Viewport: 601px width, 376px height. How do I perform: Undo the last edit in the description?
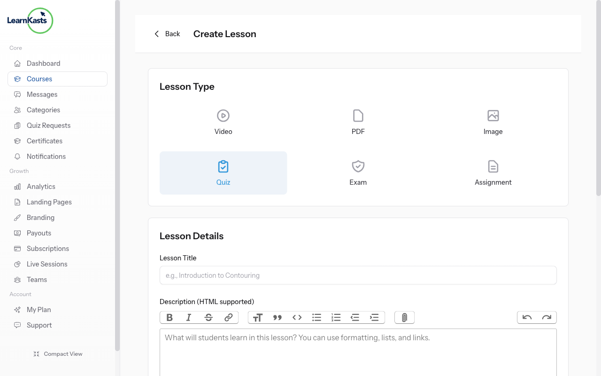click(x=527, y=318)
